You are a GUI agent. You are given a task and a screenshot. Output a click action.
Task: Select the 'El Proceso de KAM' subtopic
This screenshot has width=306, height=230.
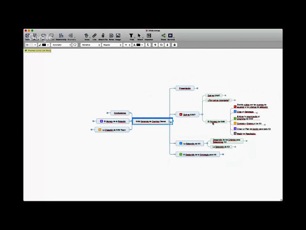[216, 121]
